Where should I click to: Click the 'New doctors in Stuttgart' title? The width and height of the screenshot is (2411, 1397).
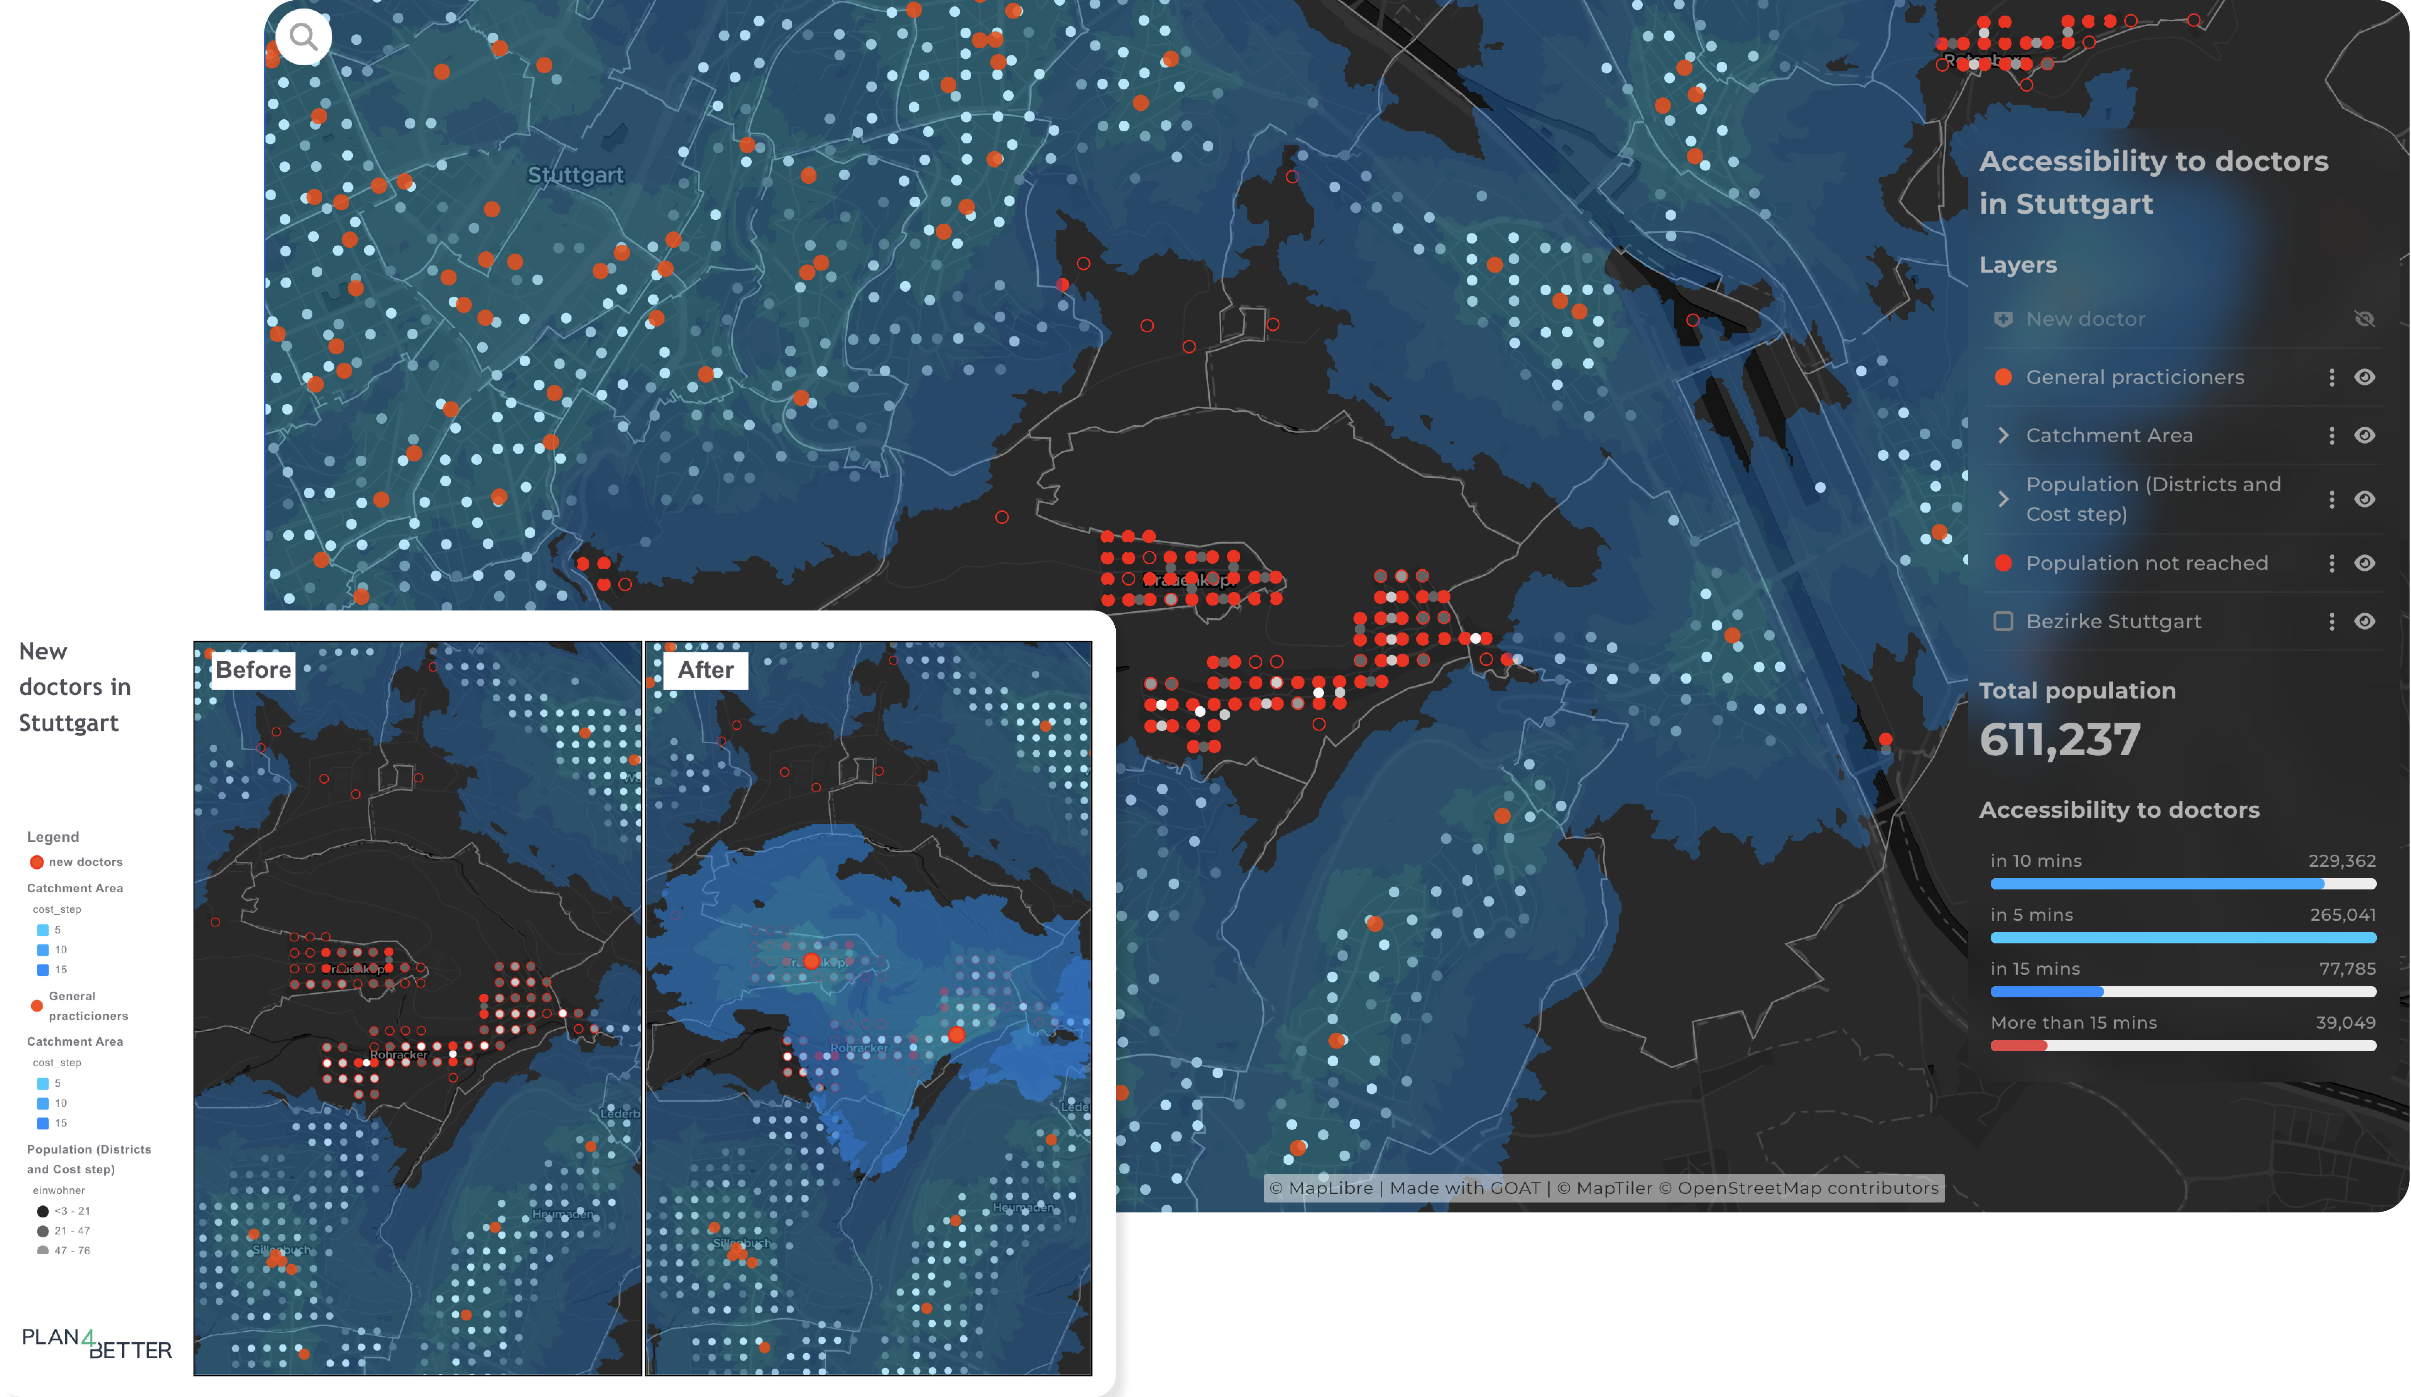[x=75, y=687]
